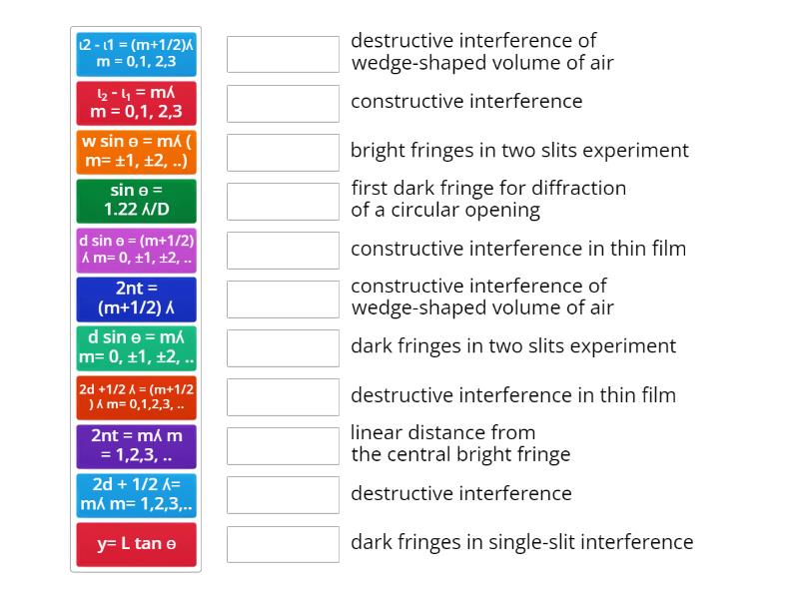Viewport: 799px width, 599px height.
Task: Click the answer box next to "bright fringes in two slits experiment"
Action: click(283, 152)
